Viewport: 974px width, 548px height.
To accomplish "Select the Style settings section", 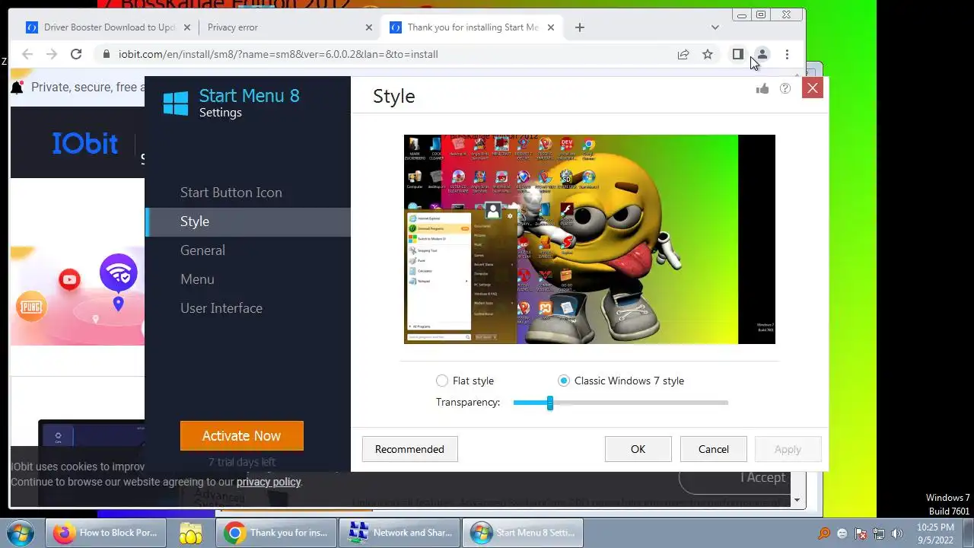I will (248, 221).
